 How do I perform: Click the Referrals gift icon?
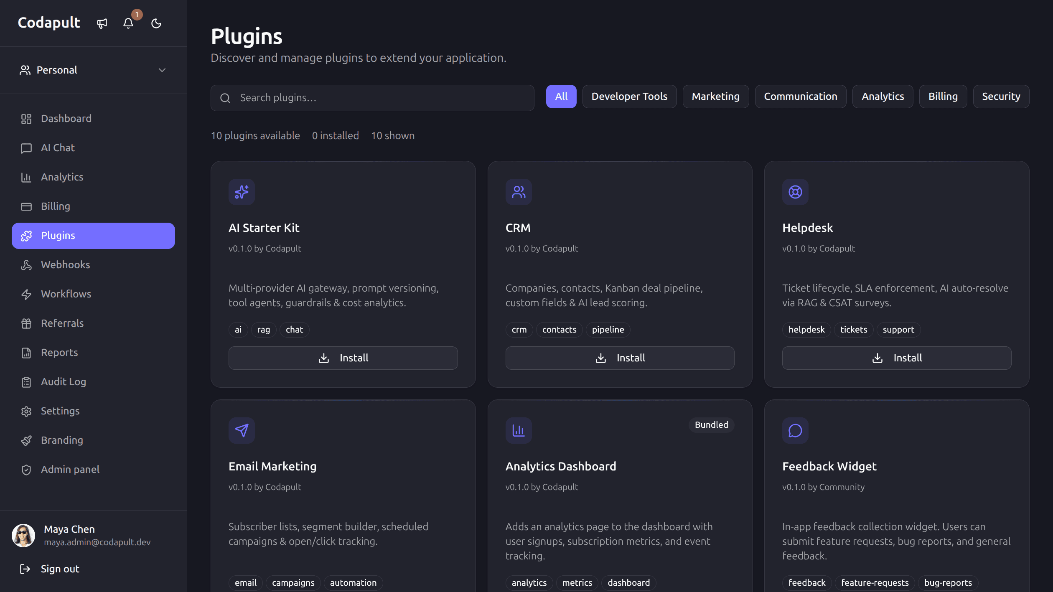tap(26, 324)
